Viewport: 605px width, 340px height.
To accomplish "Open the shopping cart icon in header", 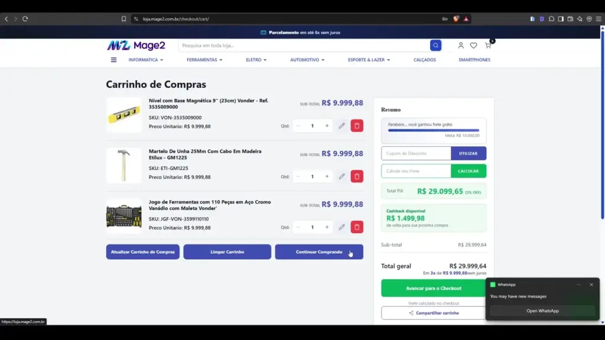I will tap(488, 45).
